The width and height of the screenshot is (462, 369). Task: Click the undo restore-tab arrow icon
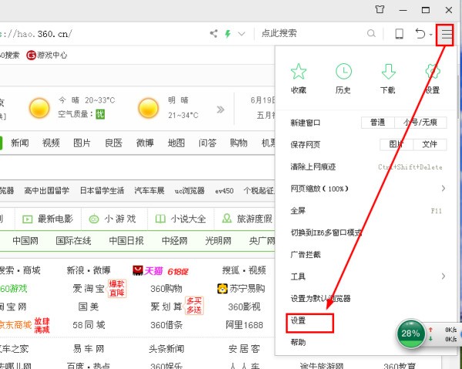(420, 34)
